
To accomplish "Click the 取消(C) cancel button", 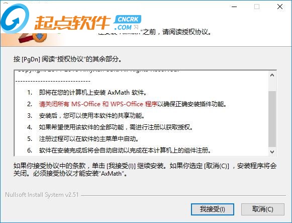I will (x=263, y=209).
